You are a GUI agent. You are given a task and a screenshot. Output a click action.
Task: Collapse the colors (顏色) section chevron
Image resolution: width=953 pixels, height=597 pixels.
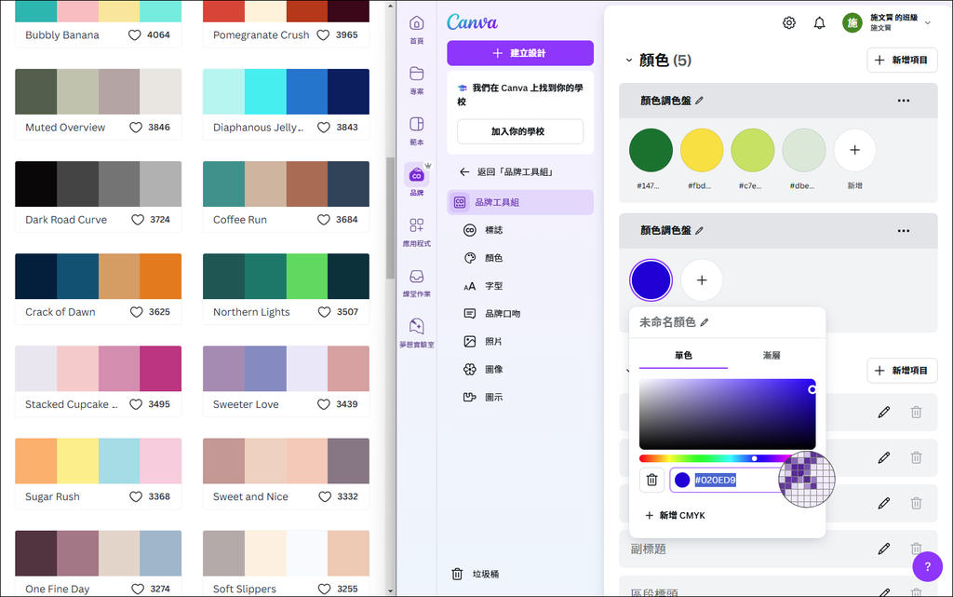pyautogui.click(x=629, y=61)
